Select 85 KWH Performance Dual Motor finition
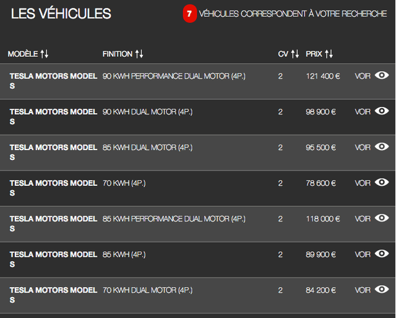The width and height of the screenshot is (396, 318). coord(174,219)
